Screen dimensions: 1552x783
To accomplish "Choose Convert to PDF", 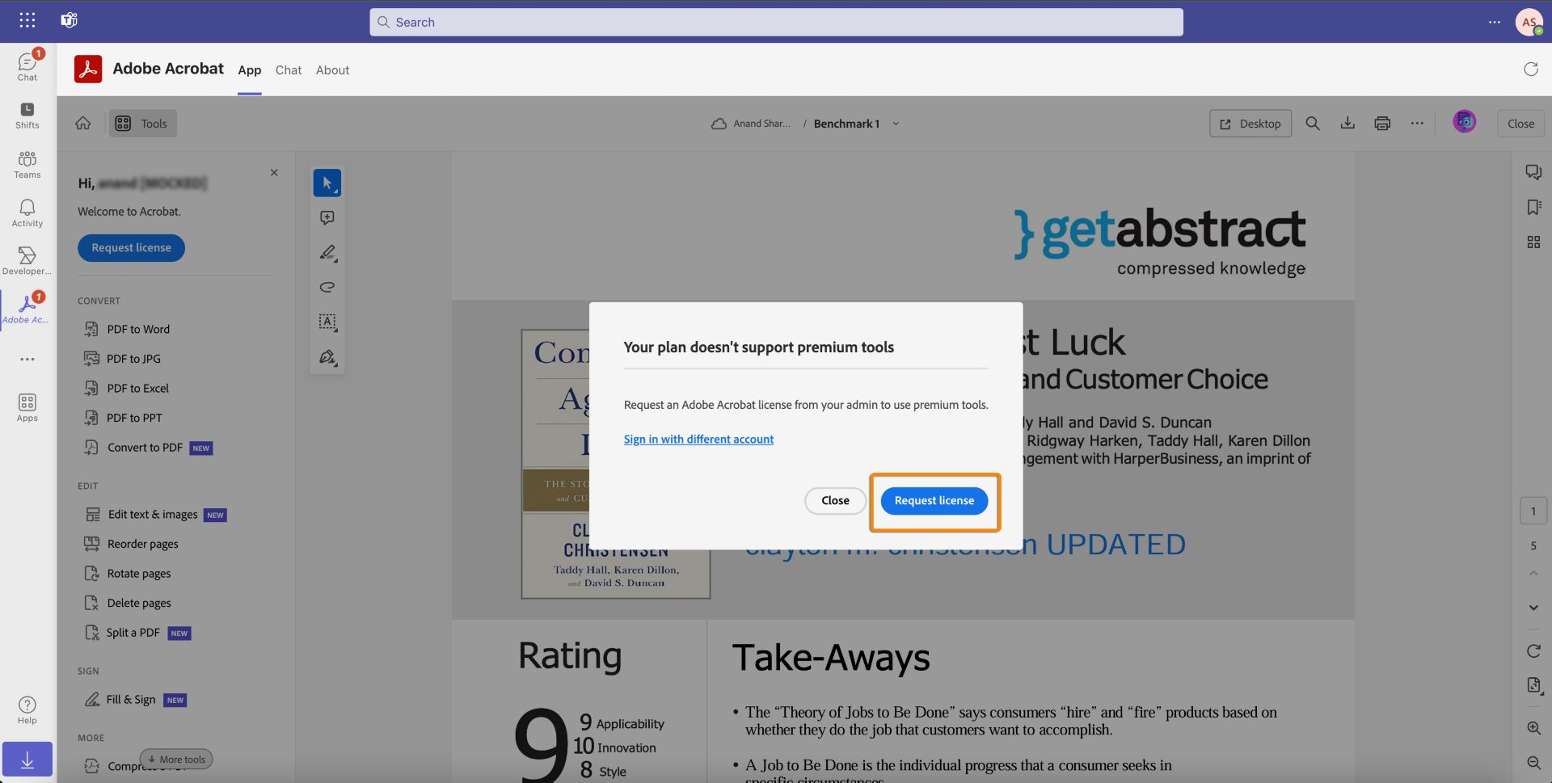I will click(x=148, y=448).
